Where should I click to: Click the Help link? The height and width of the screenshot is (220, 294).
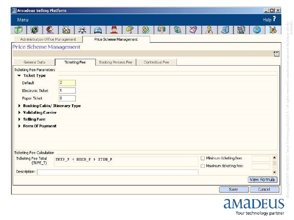click(x=267, y=20)
